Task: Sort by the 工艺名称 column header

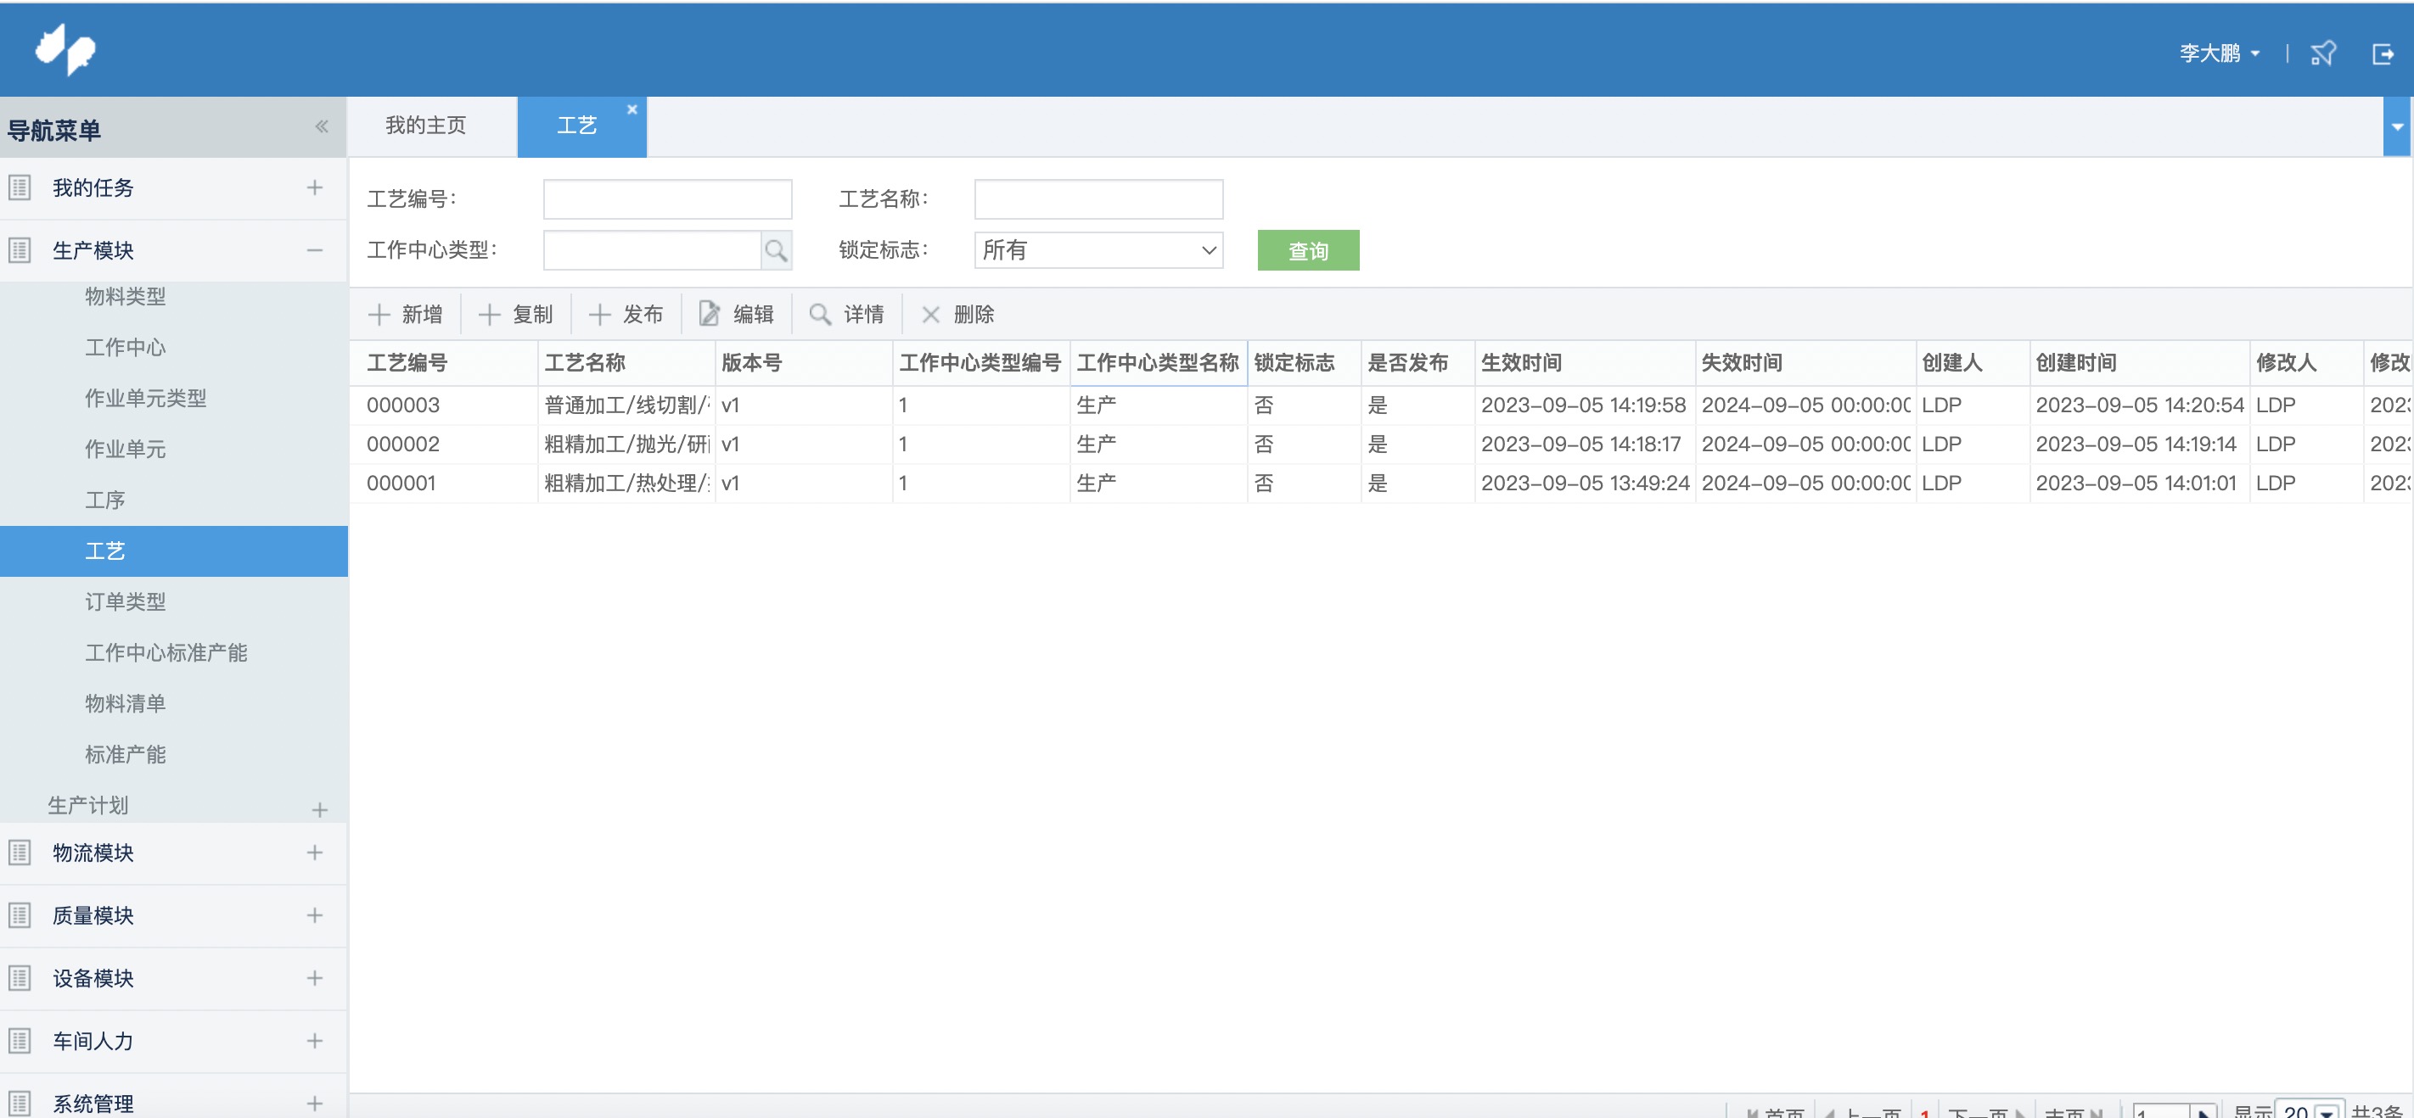Action: click(626, 363)
